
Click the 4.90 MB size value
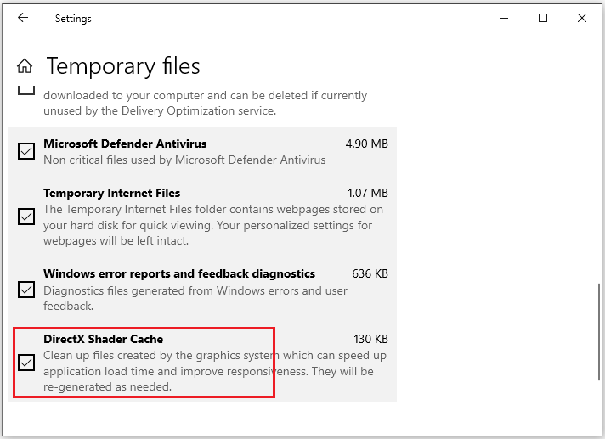[367, 144]
